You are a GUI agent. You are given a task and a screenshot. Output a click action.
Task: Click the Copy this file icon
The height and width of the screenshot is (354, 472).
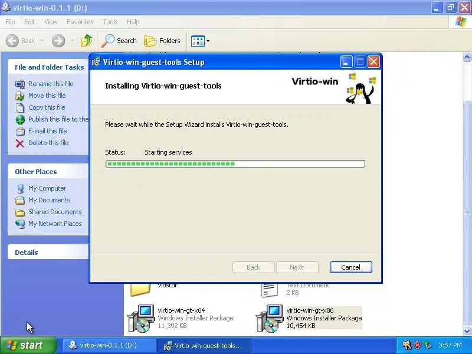(20, 107)
